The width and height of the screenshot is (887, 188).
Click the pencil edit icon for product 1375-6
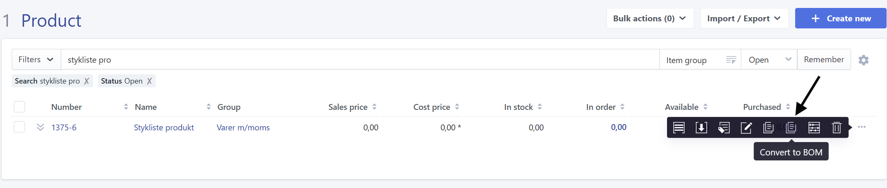coord(746,127)
